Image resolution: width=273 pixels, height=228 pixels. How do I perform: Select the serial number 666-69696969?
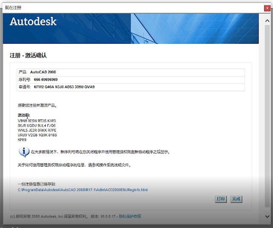(x=46, y=80)
